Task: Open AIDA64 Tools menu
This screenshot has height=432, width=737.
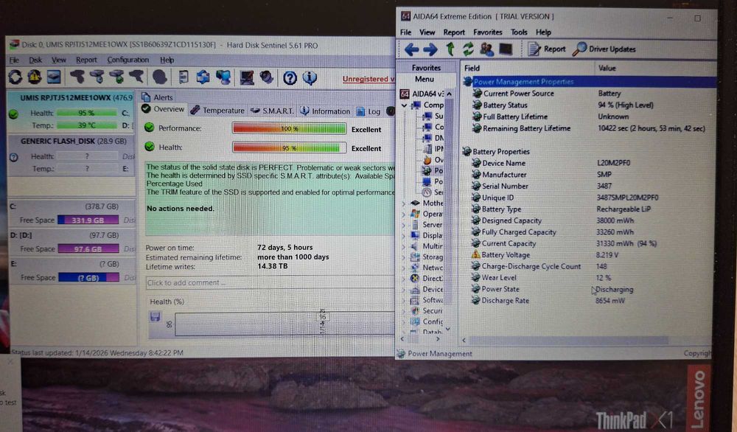Action: pos(519,32)
